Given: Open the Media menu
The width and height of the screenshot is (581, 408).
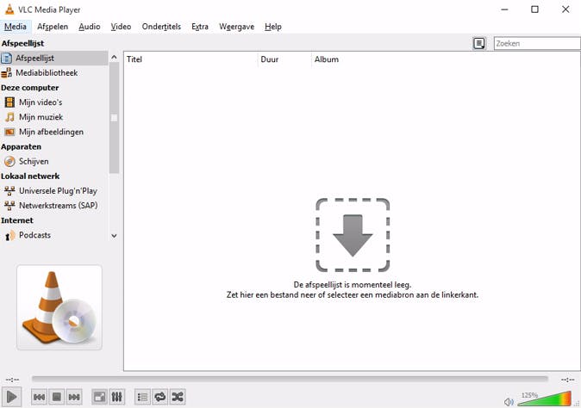Looking at the screenshot, I should click(x=16, y=27).
